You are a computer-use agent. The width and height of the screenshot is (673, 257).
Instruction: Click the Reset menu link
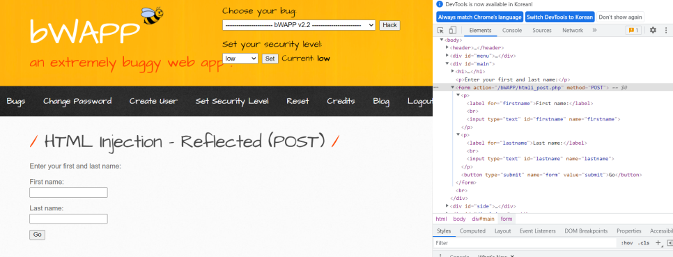tap(298, 101)
